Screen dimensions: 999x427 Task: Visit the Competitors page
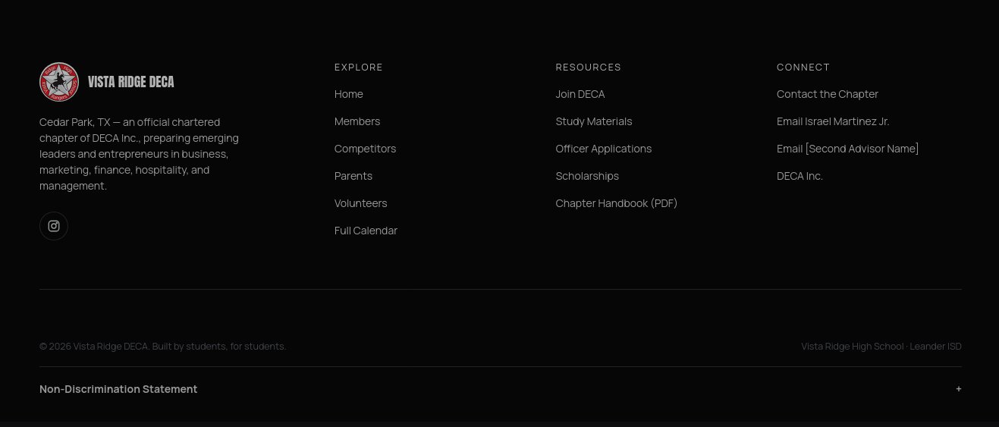[365, 149]
